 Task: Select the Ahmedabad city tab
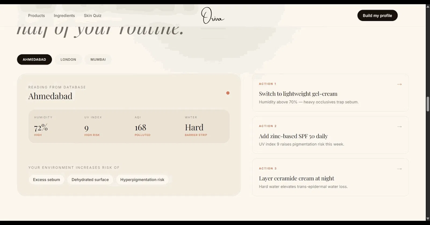click(34, 59)
